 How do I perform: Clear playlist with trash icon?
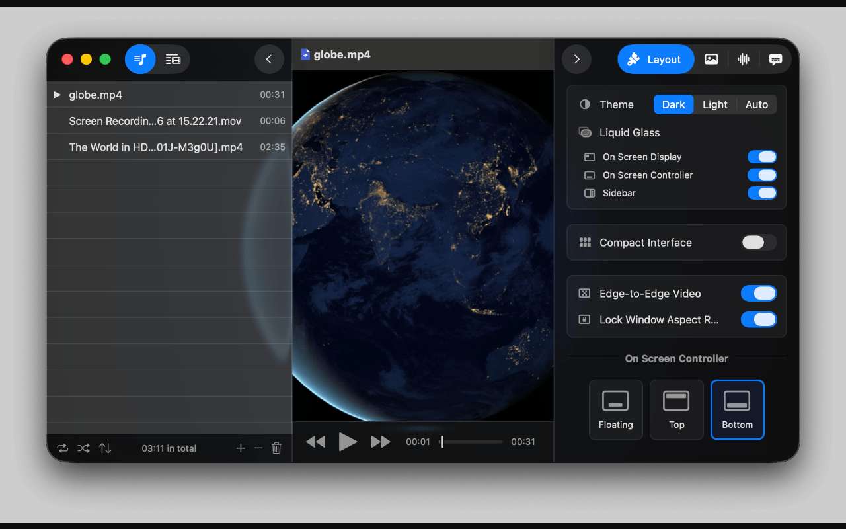click(277, 448)
